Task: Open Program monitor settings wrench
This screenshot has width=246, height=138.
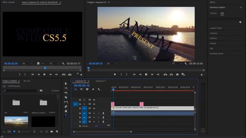Action: [186, 64]
